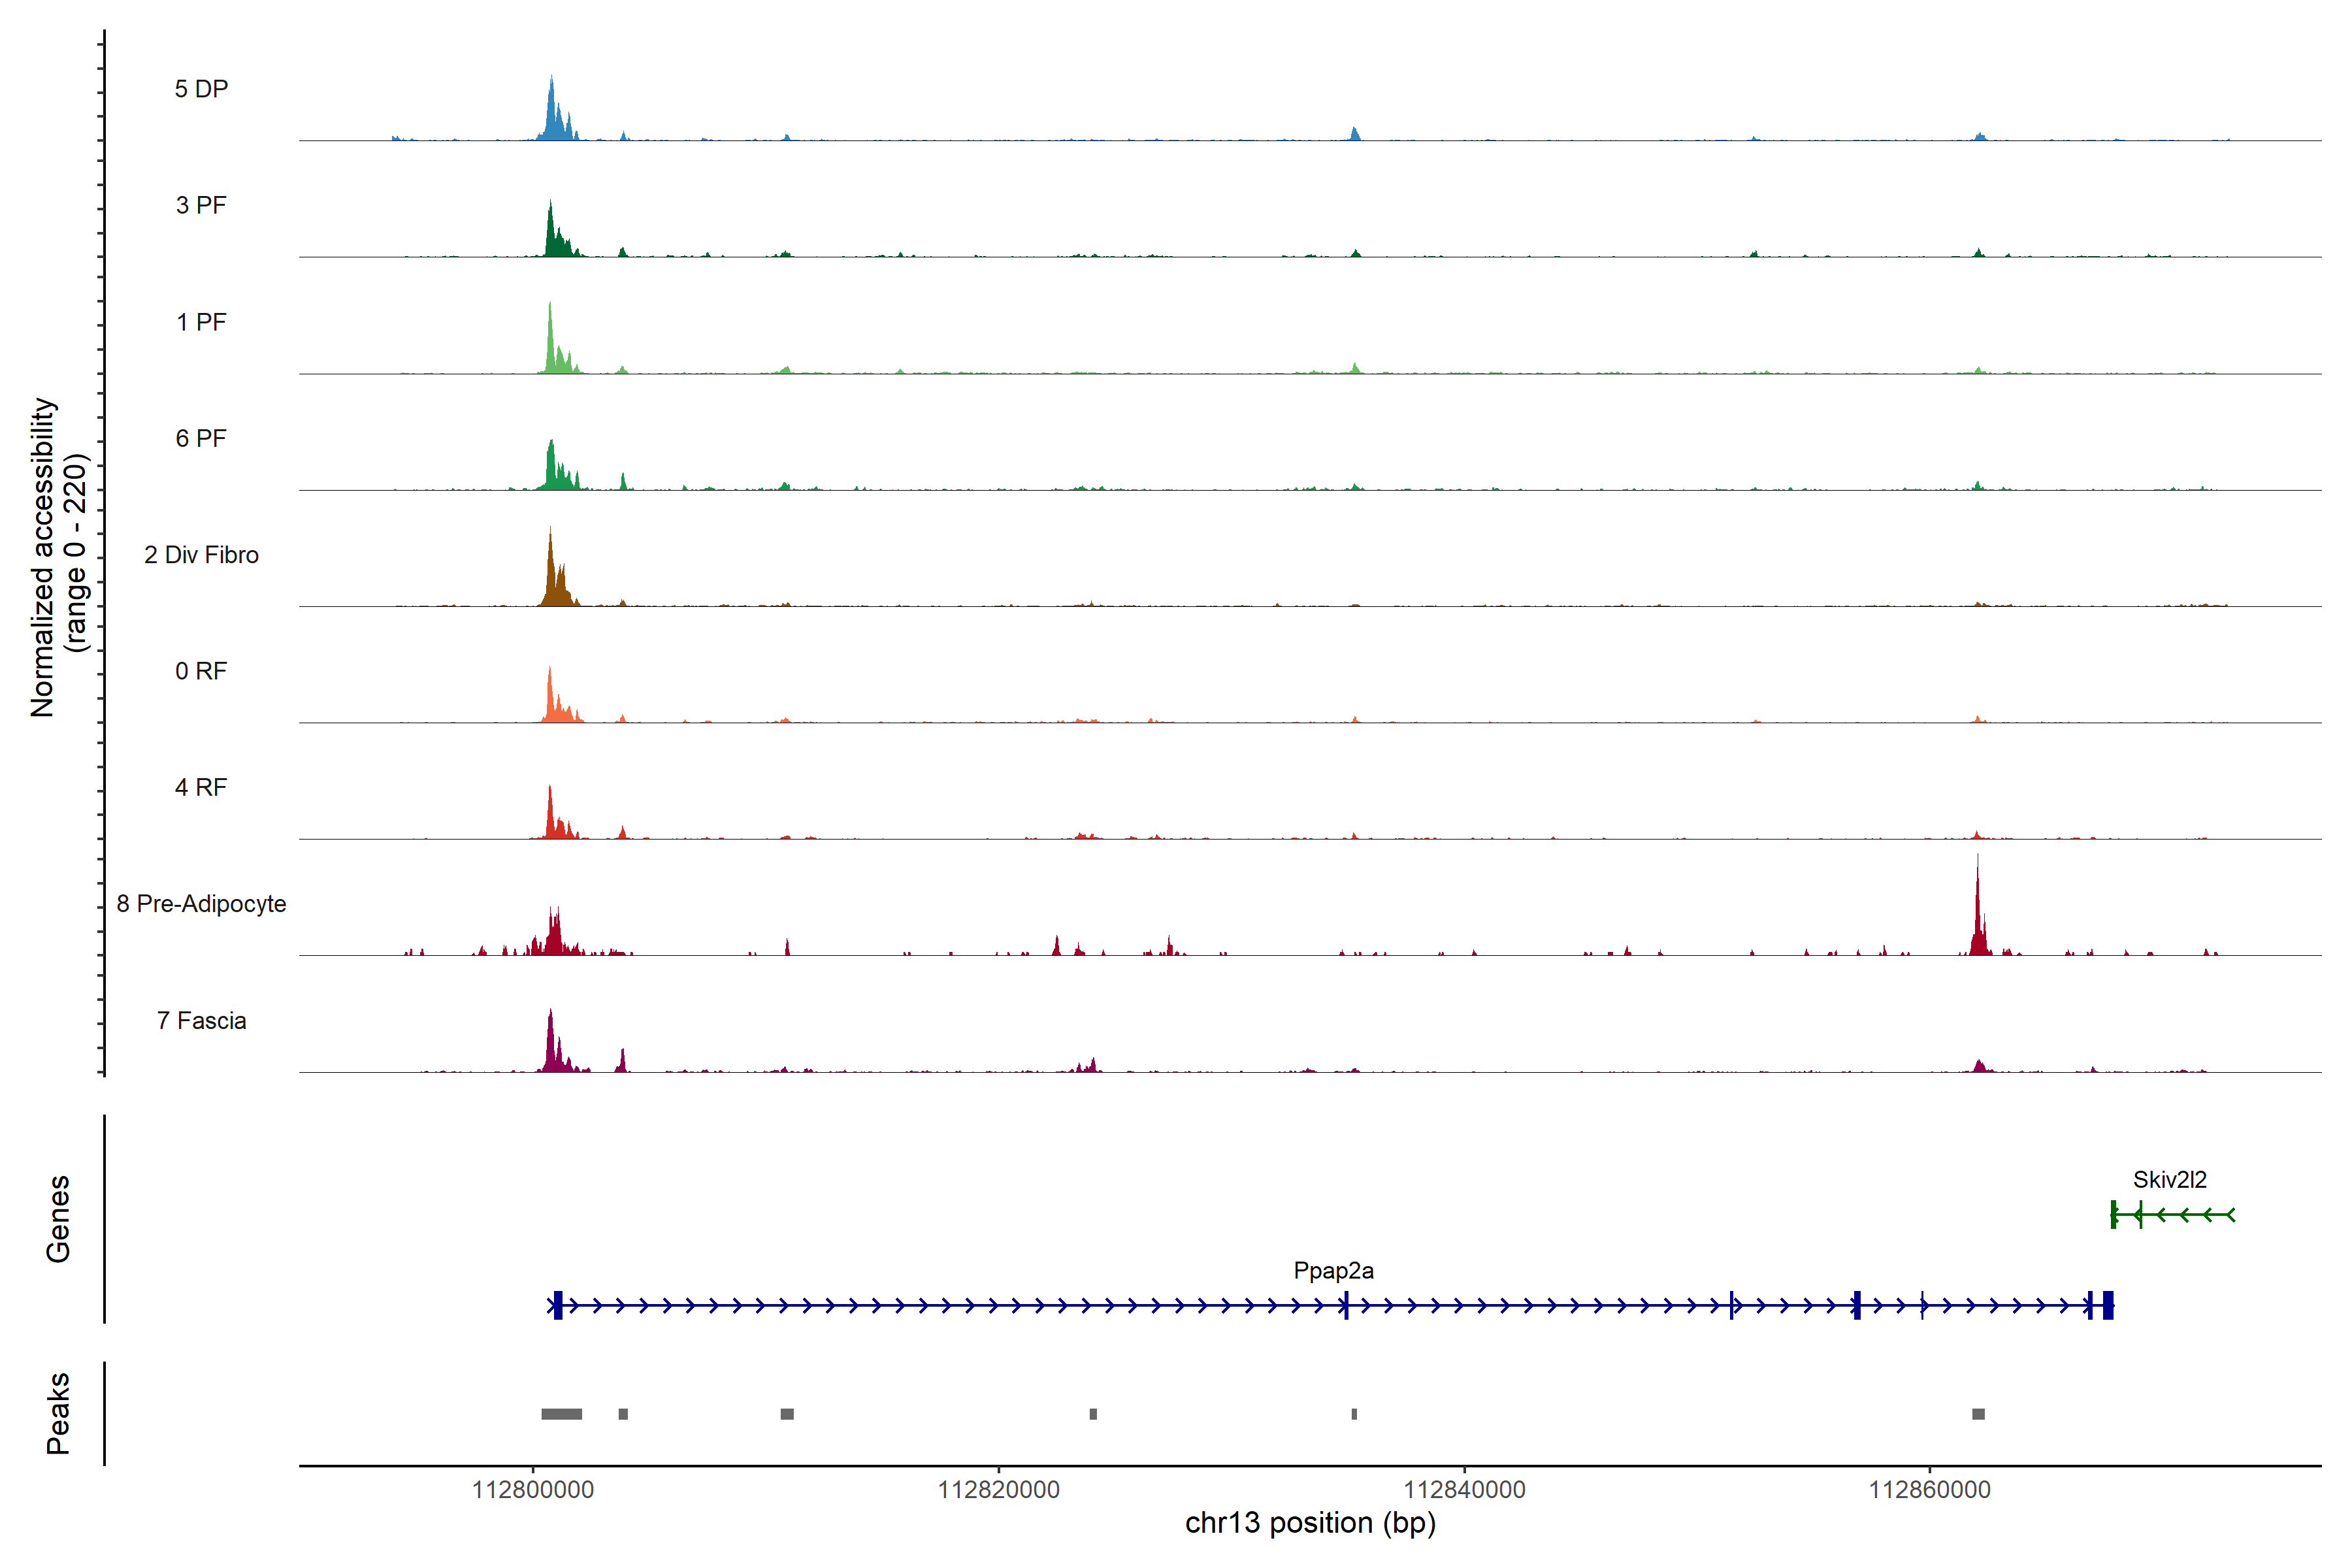Click the 0 RF track label
Viewport: 2352px width, 1568px height.
201,671
